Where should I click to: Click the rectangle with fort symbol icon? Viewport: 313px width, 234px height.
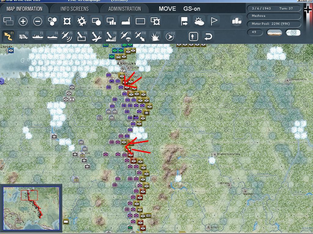click(155, 21)
